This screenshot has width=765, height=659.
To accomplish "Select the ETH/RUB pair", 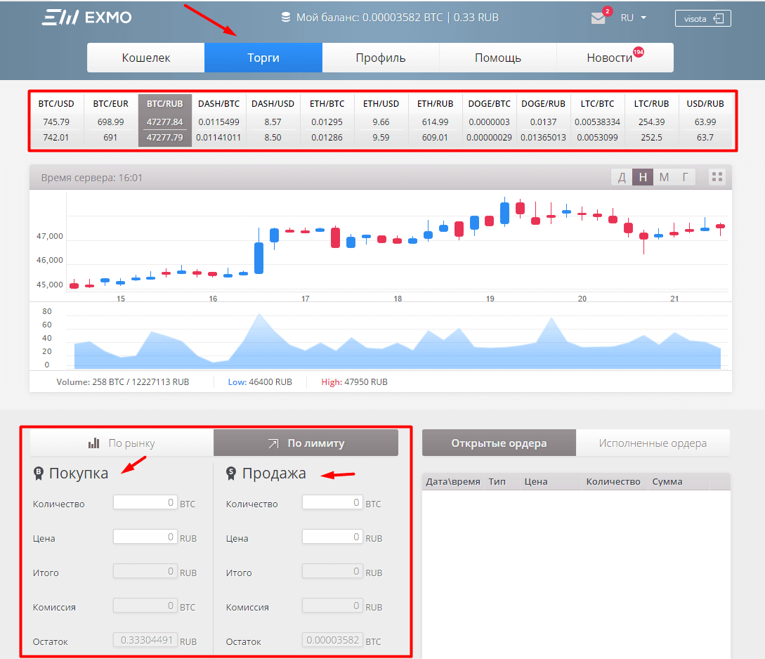I will (x=436, y=120).
